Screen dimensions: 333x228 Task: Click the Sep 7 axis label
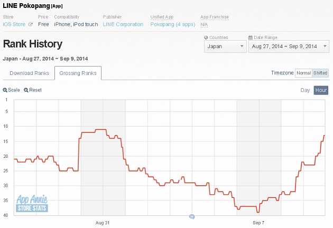pos(258,223)
